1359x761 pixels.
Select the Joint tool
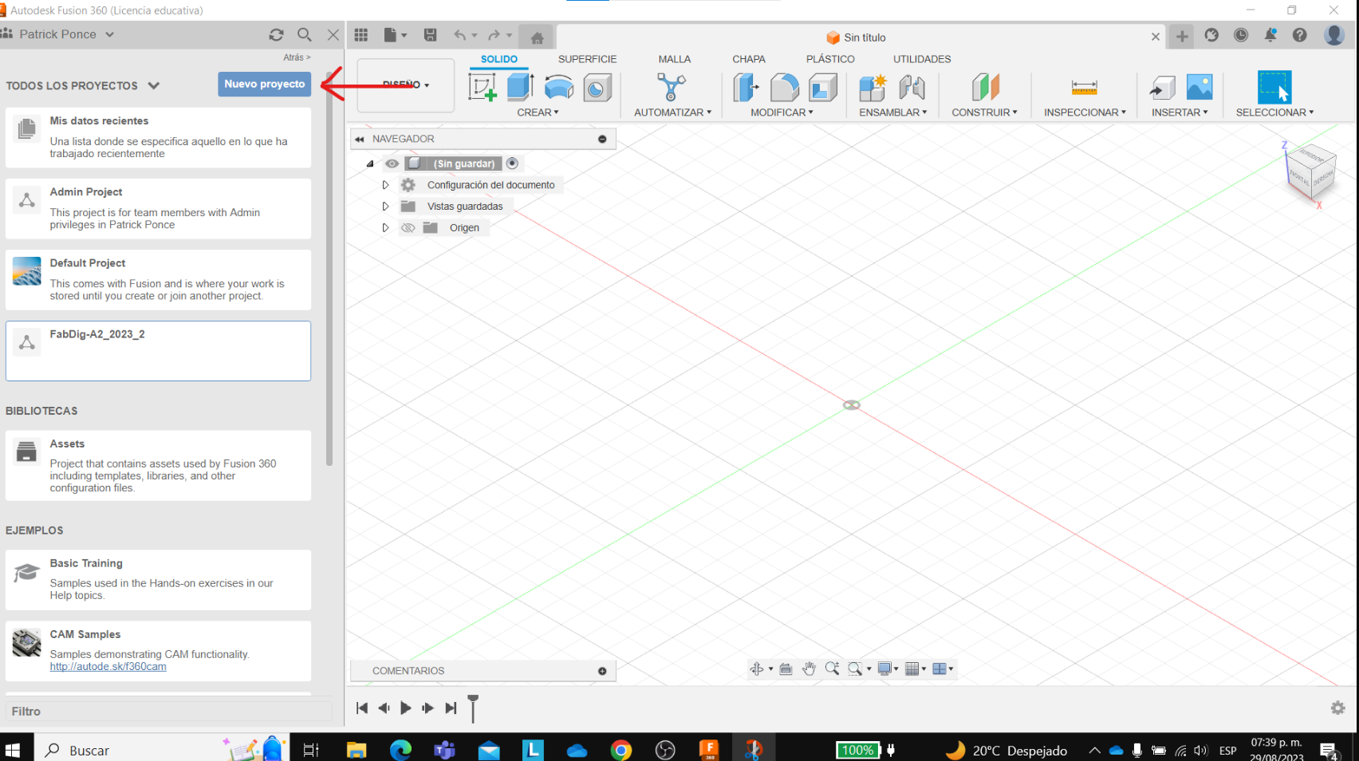(912, 87)
